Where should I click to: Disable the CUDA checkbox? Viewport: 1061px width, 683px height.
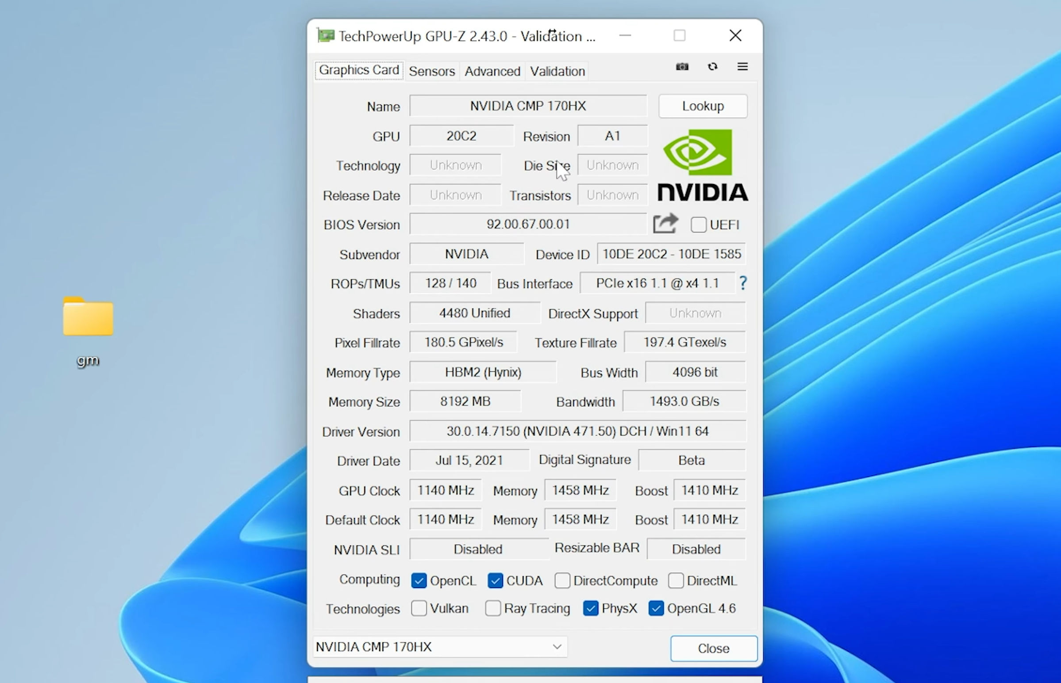tap(495, 580)
